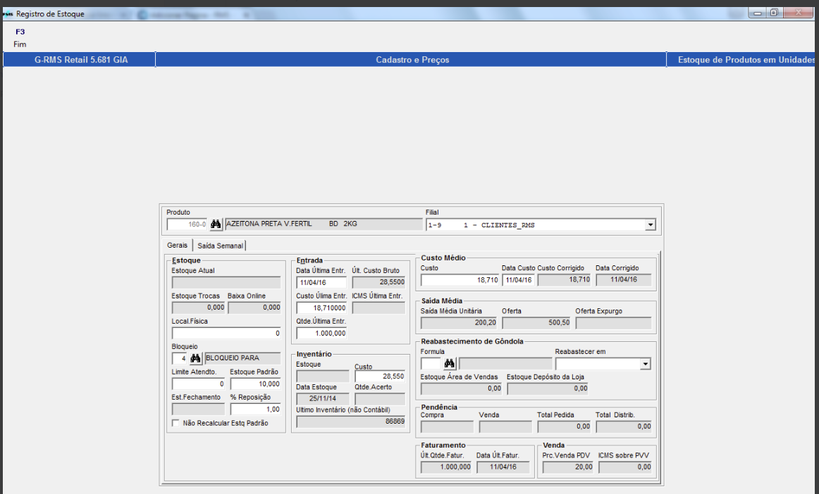
Task: Expand the Reabastecer em dropdown
Action: [x=646, y=364]
